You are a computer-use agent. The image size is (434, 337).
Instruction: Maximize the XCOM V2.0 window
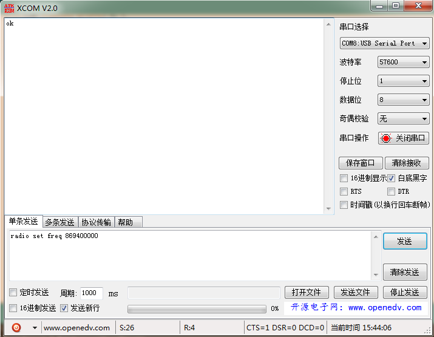(x=396, y=6)
